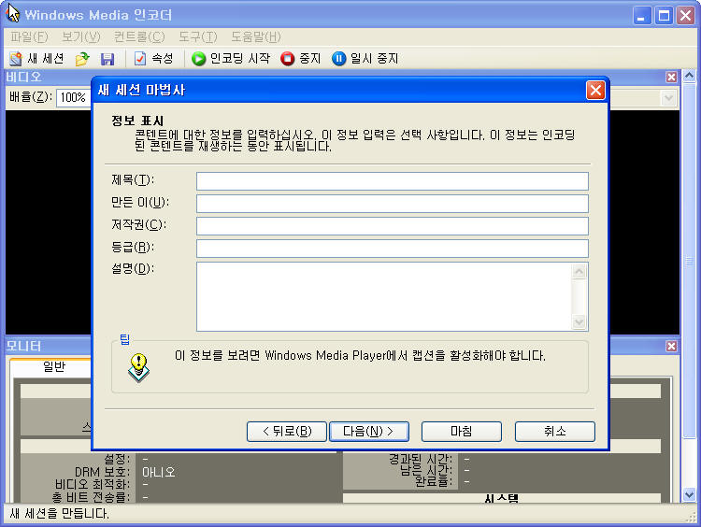Minimize the Windows Media Encoder window
The image size is (701, 527).
coord(642,16)
